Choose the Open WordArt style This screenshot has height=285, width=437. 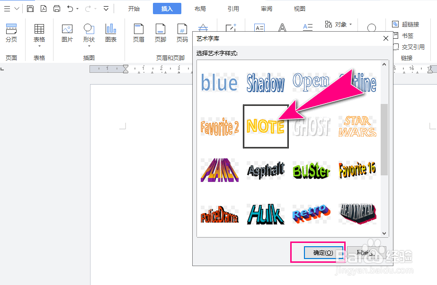click(311, 83)
